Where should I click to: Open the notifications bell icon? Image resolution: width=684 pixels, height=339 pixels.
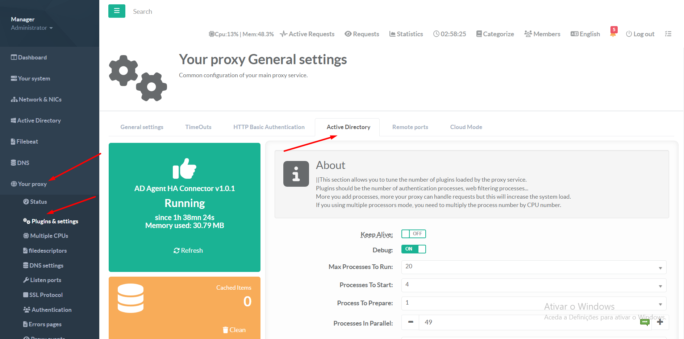613,34
